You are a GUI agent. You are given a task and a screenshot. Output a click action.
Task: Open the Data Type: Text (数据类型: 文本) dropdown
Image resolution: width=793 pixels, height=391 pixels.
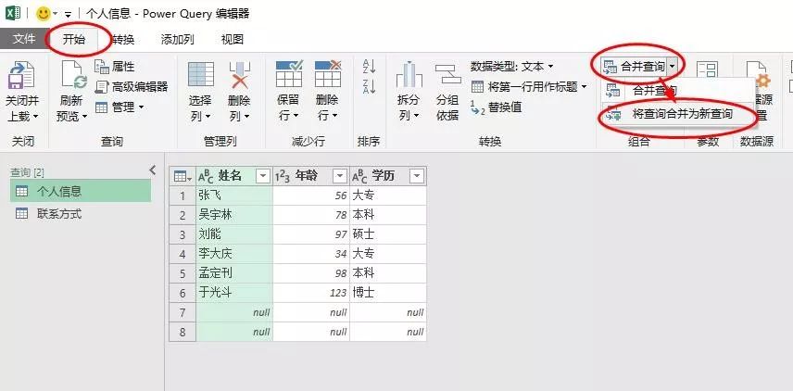[511, 67]
